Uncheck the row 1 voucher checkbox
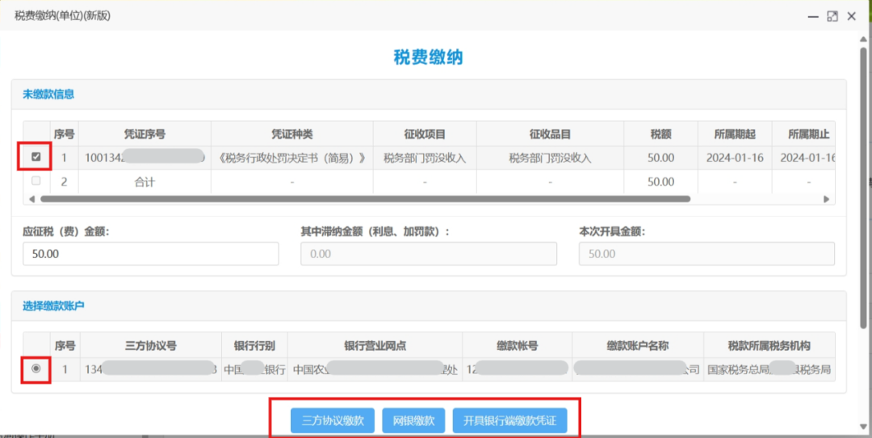 pos(36,157)
